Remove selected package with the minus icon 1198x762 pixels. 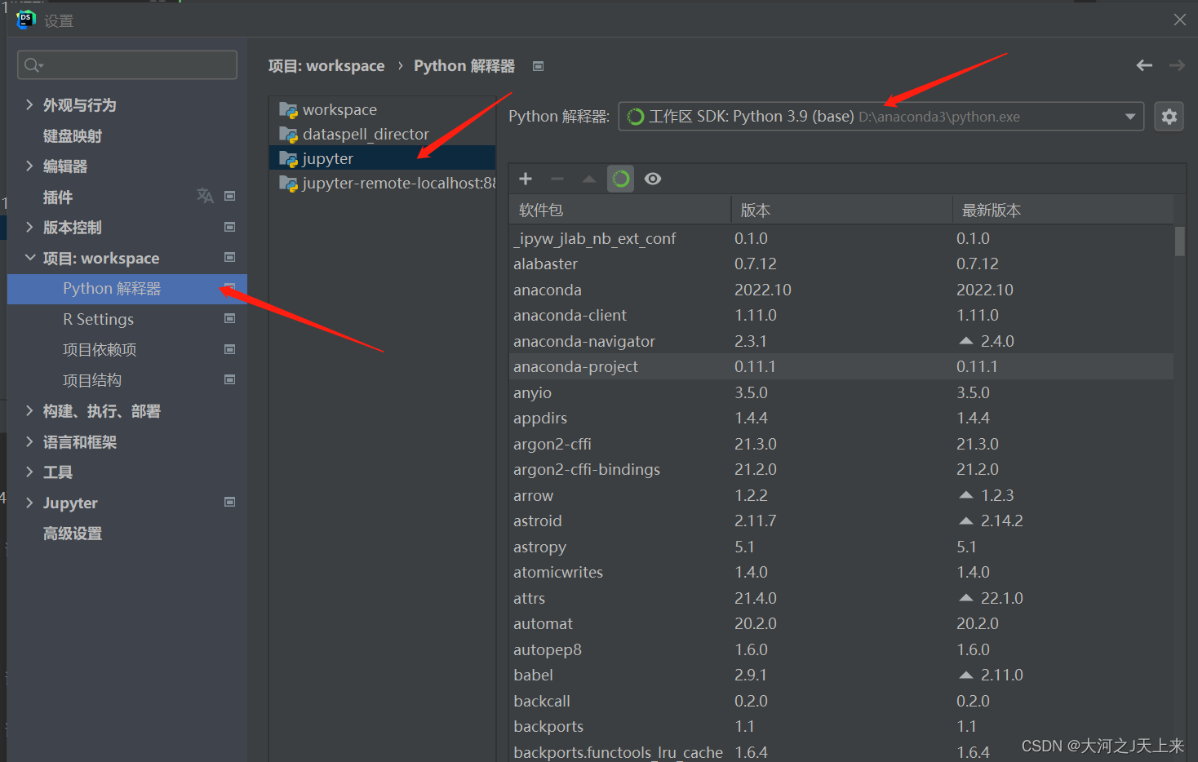tap(557, 178)
